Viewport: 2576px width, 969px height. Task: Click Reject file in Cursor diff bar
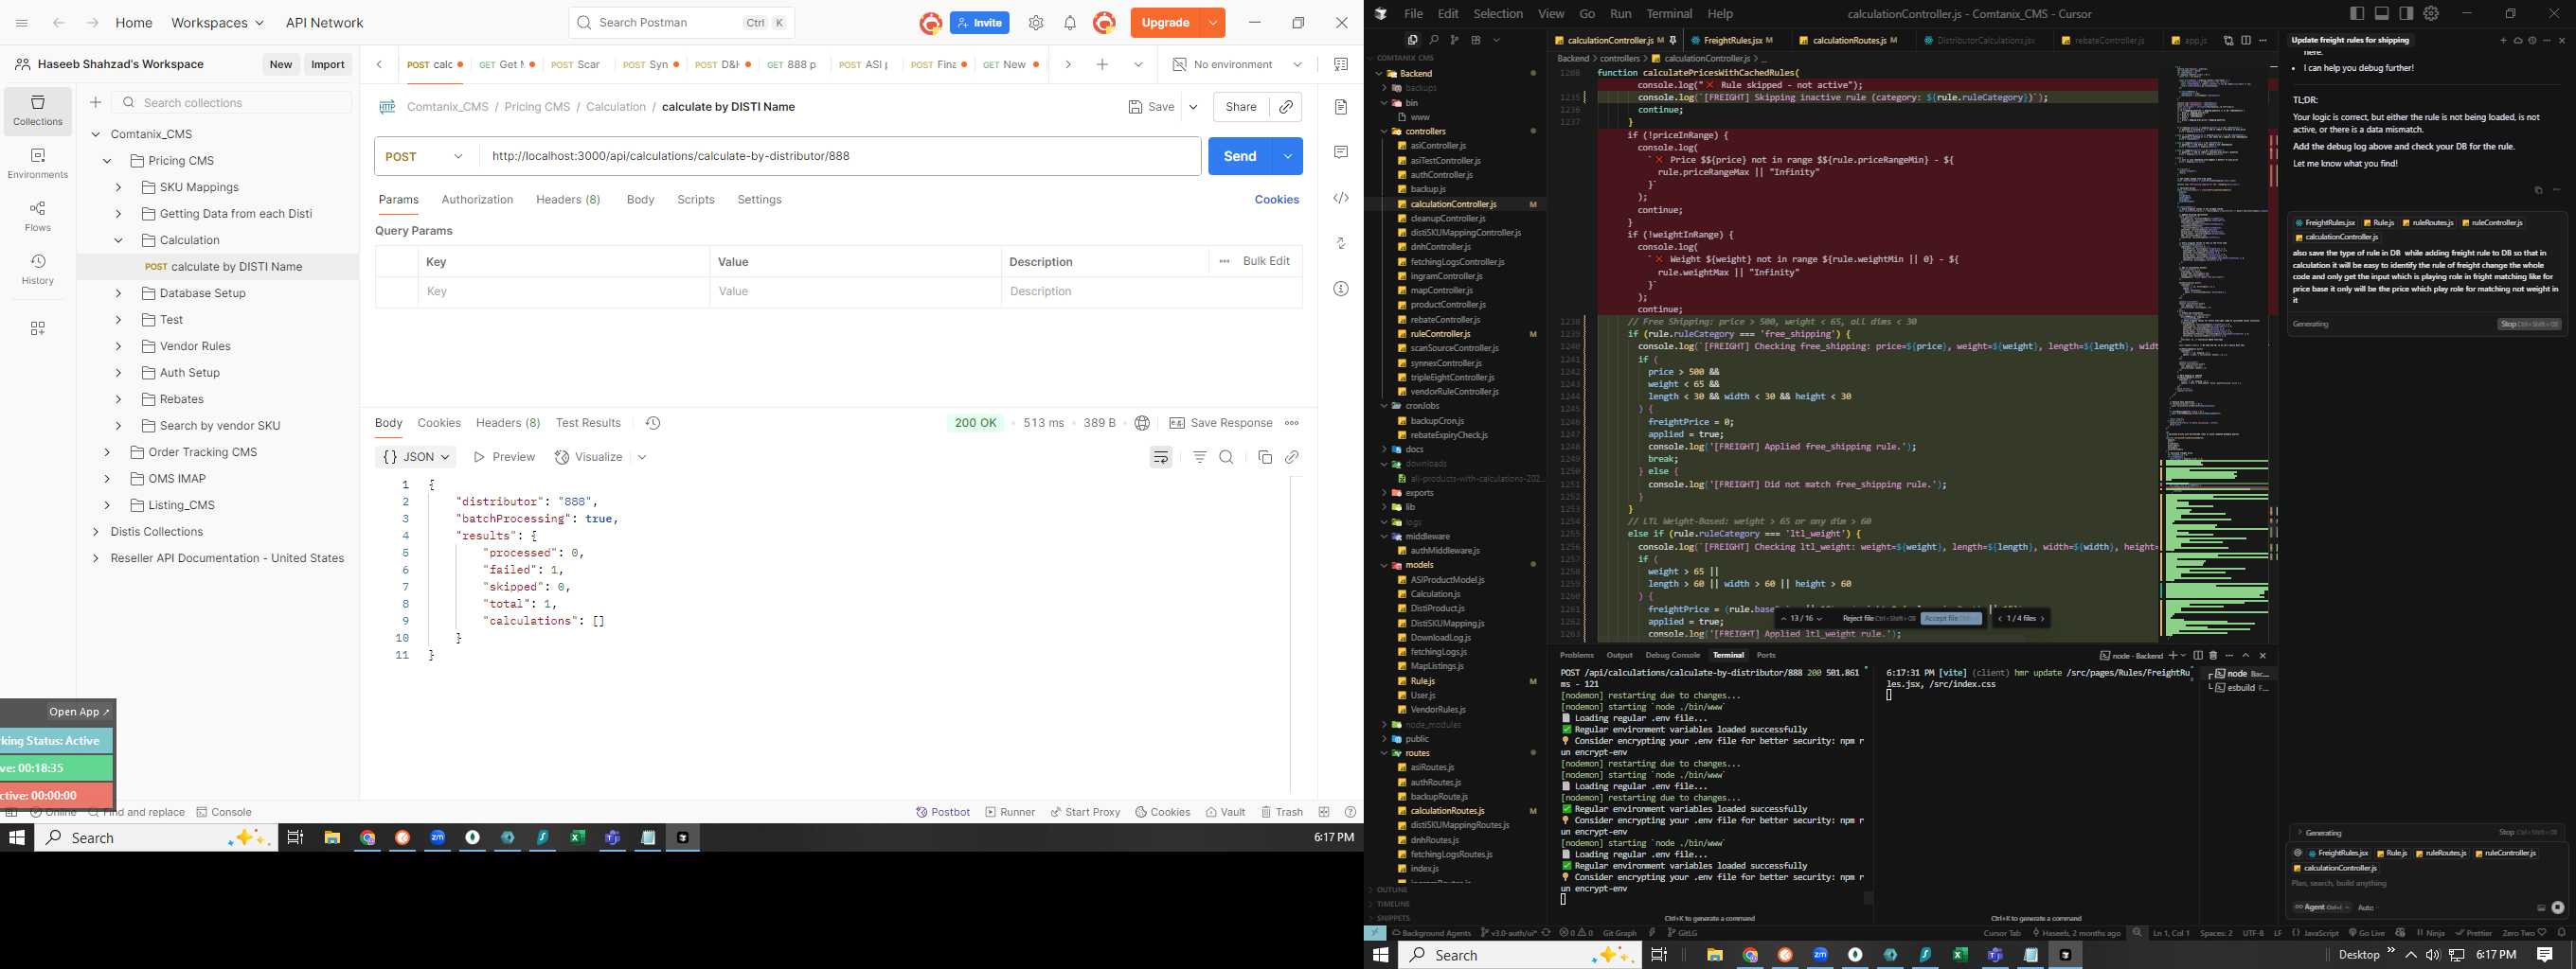click(x=1878, y=618)
